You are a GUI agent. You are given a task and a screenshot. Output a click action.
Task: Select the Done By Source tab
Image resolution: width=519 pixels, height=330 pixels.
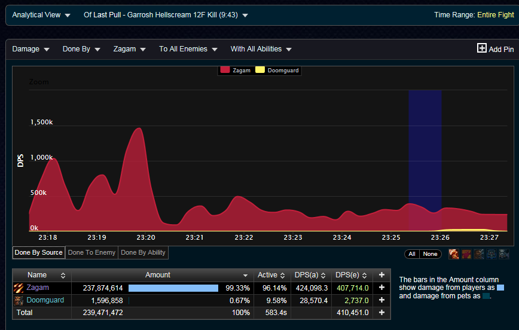[39, 252]
